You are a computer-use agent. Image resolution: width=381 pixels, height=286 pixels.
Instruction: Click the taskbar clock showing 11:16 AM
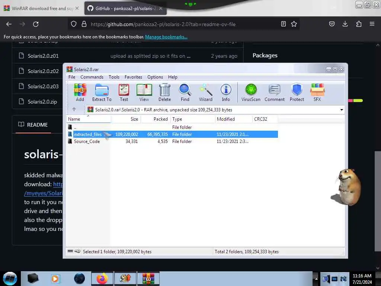(362, 279)
